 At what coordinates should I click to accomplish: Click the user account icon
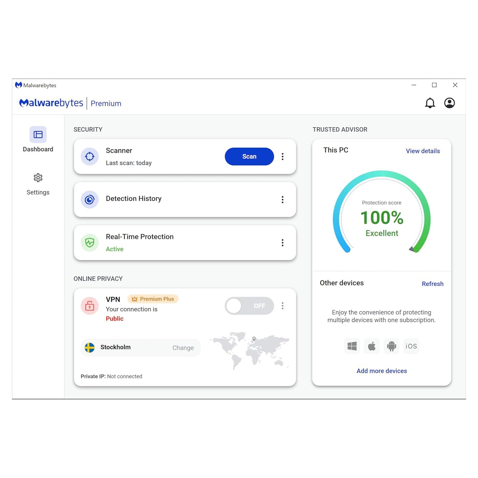[450, 103]
